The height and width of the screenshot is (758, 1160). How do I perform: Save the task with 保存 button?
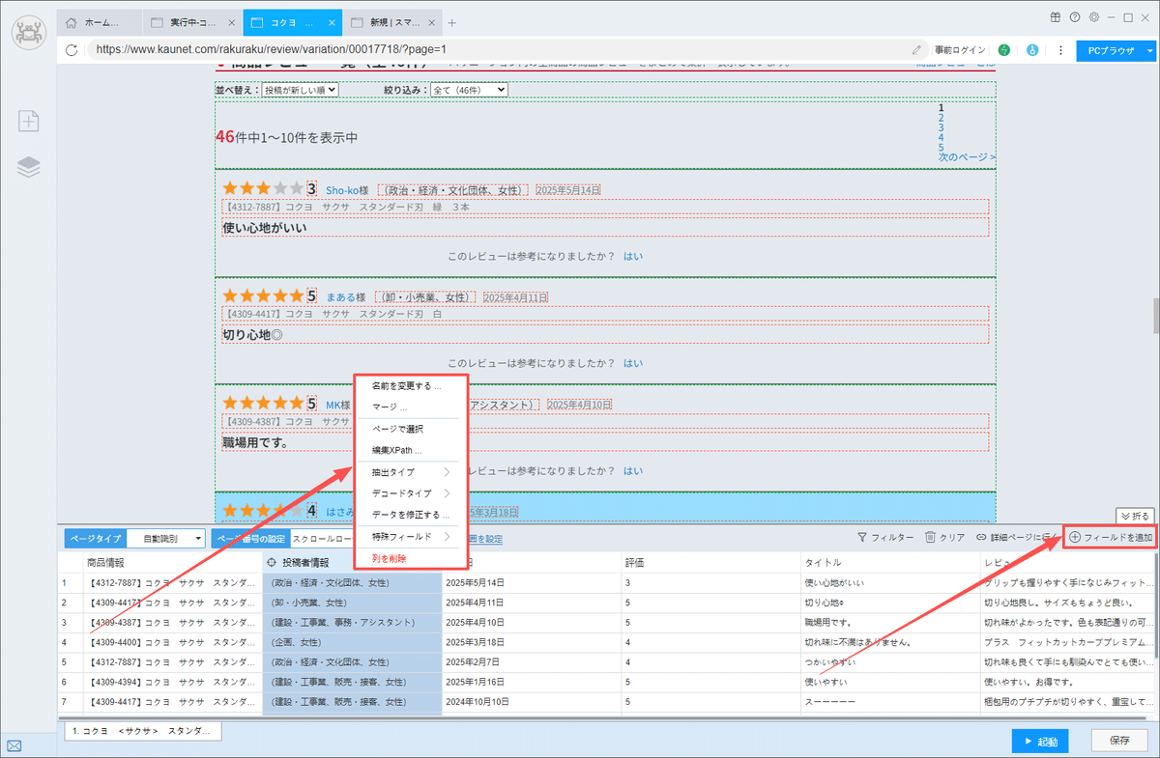point(1120,742)
